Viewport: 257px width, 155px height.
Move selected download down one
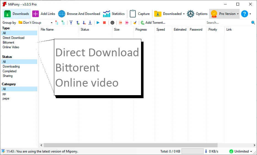click(84, 23)
